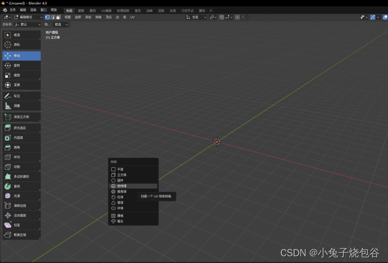
Task: Open the 顶点 vertex header menu
Action: [109, 17]
